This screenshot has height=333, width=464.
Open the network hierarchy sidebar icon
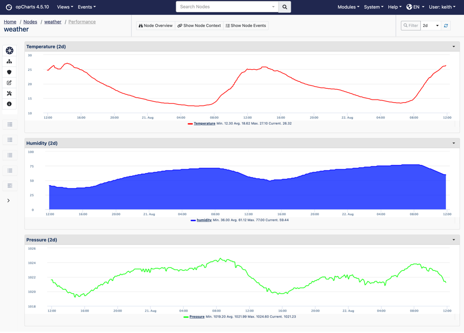pyautogui.click(x=9, y=61)
